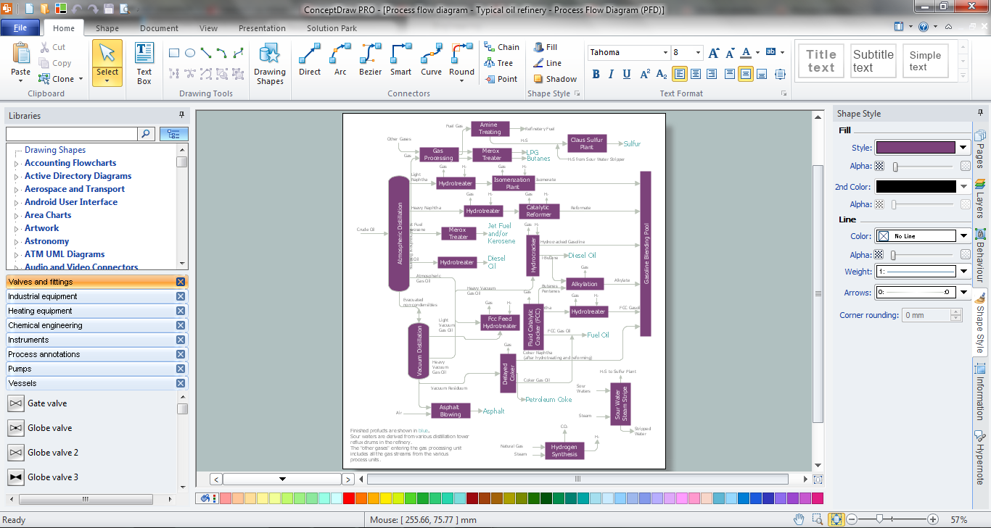Screen dimensions: 991x528
Task: Apply the Simple text style
Action: point(925,61)
